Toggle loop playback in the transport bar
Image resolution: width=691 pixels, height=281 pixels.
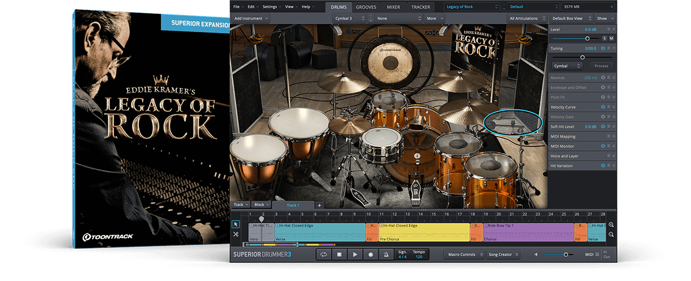coord(324,254)
